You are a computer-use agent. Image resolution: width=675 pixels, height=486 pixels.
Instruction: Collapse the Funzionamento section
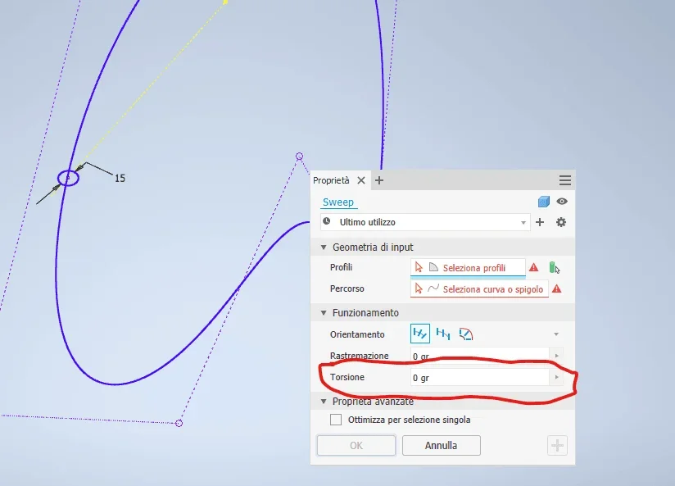point(324,313)
